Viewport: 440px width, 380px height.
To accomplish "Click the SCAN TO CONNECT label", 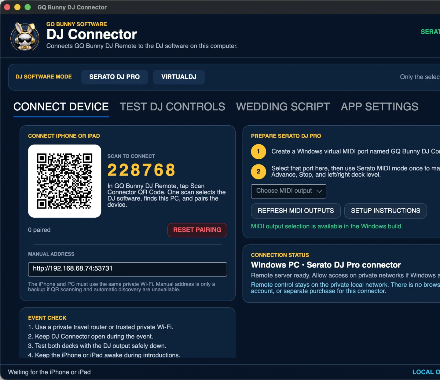I will click(131, 156).
